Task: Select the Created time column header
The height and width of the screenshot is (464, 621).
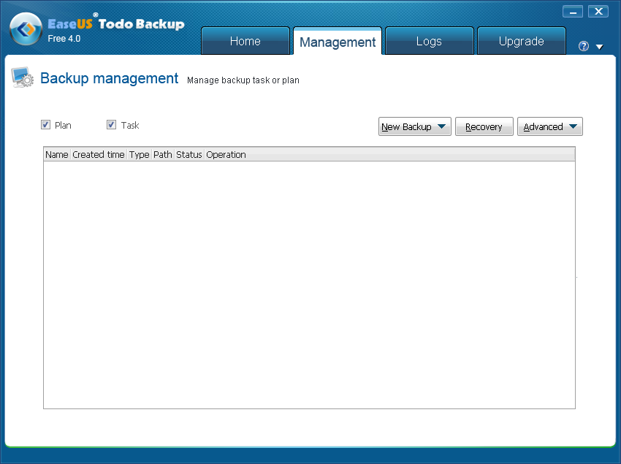Action: [x=98, y=154]
